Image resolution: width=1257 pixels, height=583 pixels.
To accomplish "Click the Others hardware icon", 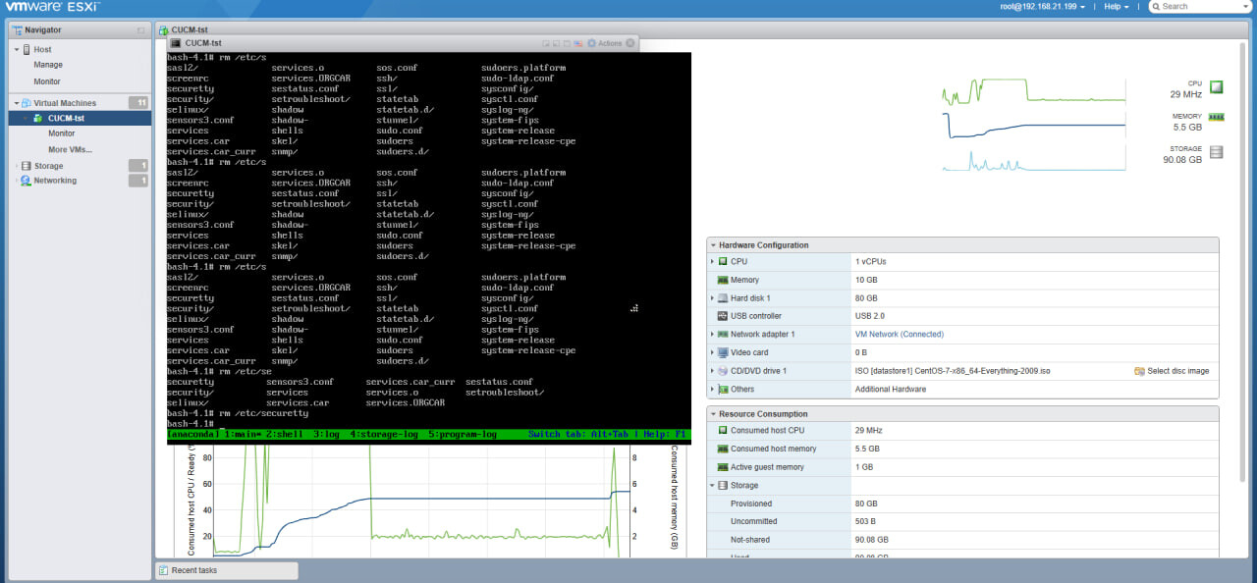I will point(723,389).
